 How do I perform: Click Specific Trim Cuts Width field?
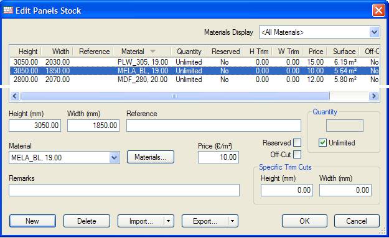pos(345,190)
